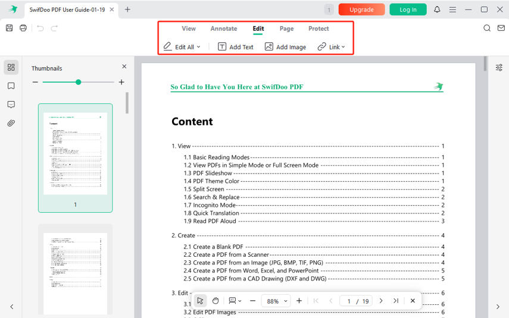Increase thumbnail size with plus
The height and width of the screenshot is (318, 509).
(121, 82)
